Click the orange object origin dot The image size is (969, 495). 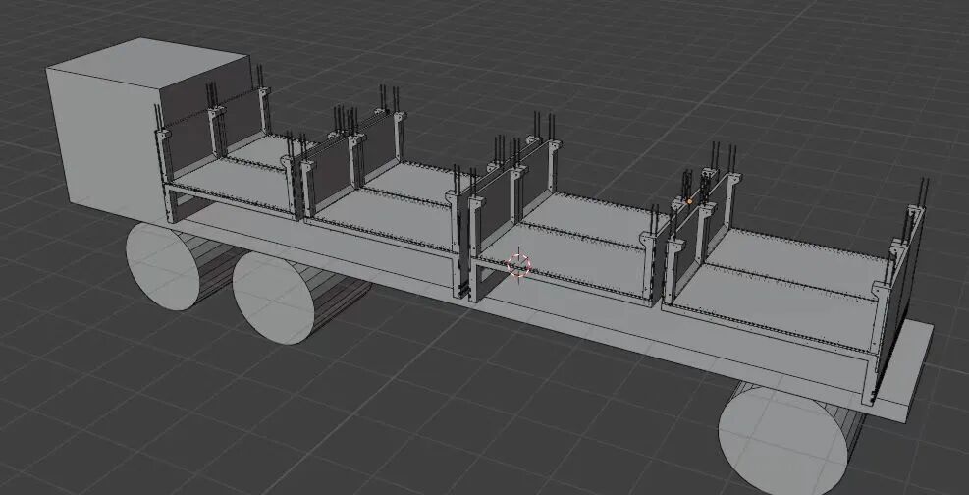690,201
